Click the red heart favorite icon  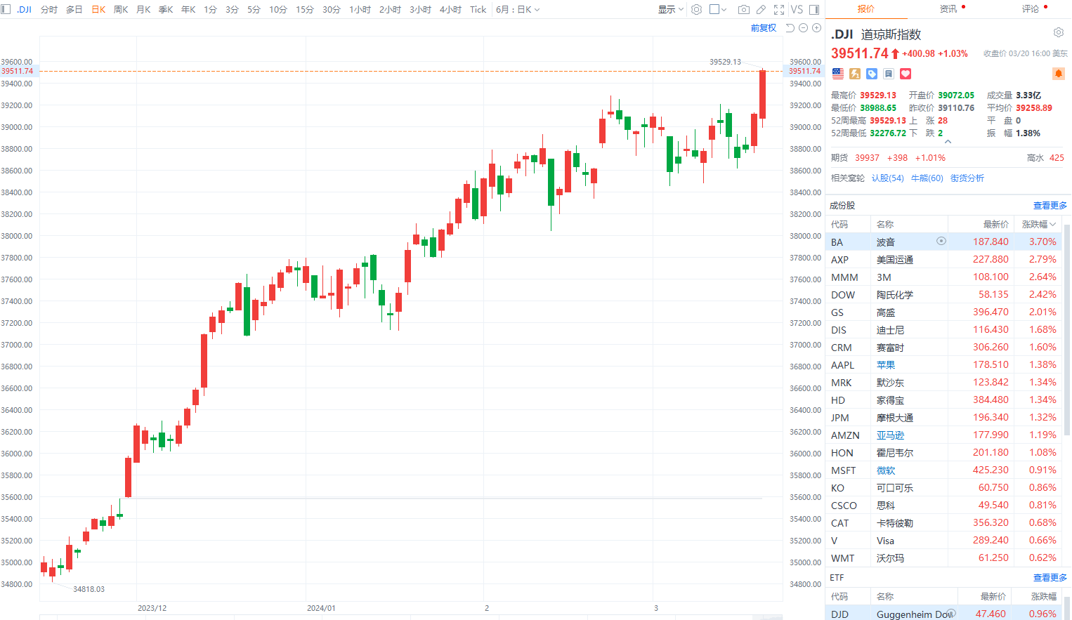click(x=906, y=74)
